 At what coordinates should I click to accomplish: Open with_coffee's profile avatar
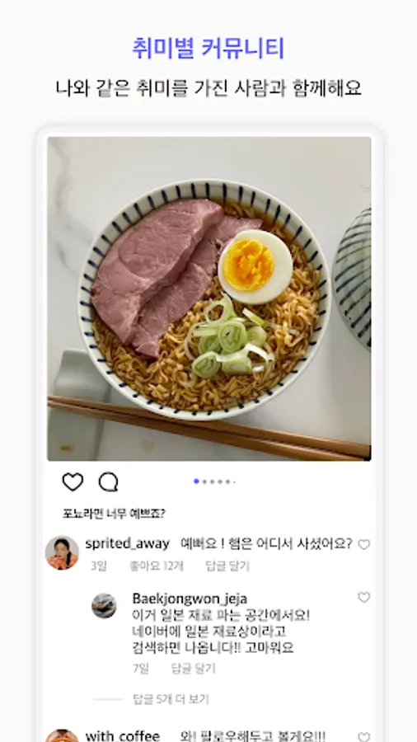pos(62,736)
